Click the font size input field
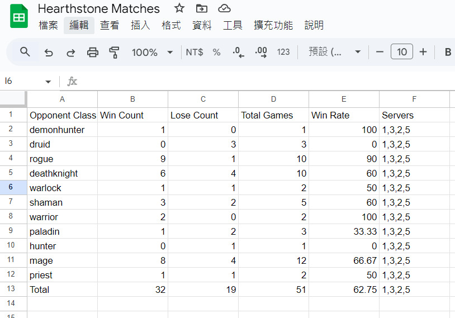 (x=401, y=52)
